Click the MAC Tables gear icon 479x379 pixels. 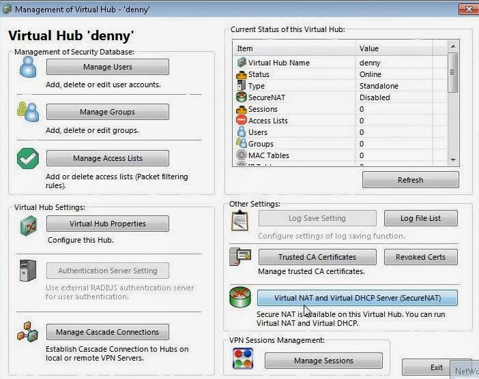242,155
